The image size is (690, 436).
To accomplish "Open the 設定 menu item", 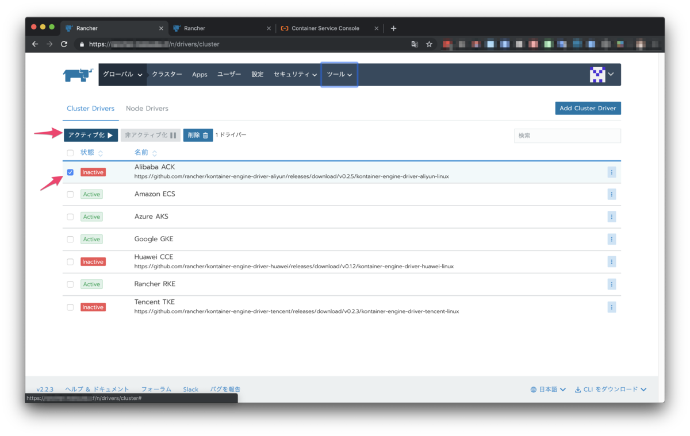I will (x=258, y=75).
